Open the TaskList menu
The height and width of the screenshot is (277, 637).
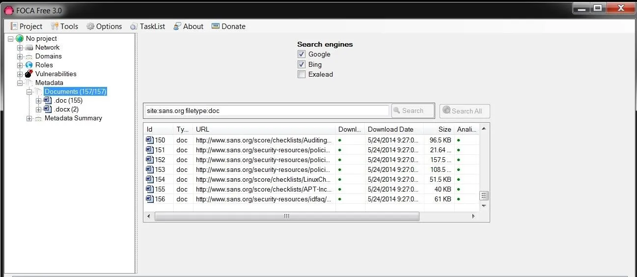coord(148,27)
